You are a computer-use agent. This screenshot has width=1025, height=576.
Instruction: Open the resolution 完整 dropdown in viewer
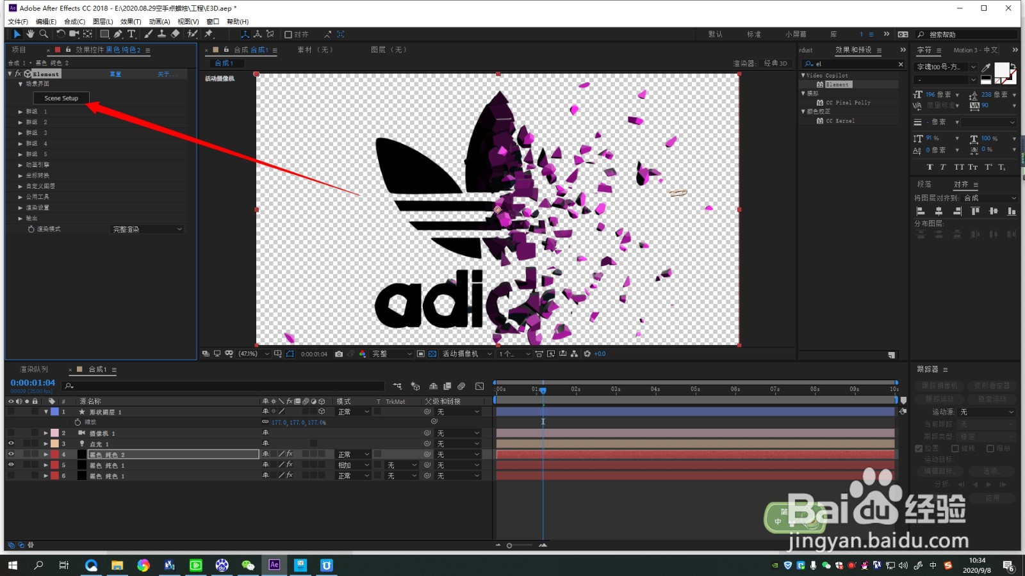click(x=392, y=354)
